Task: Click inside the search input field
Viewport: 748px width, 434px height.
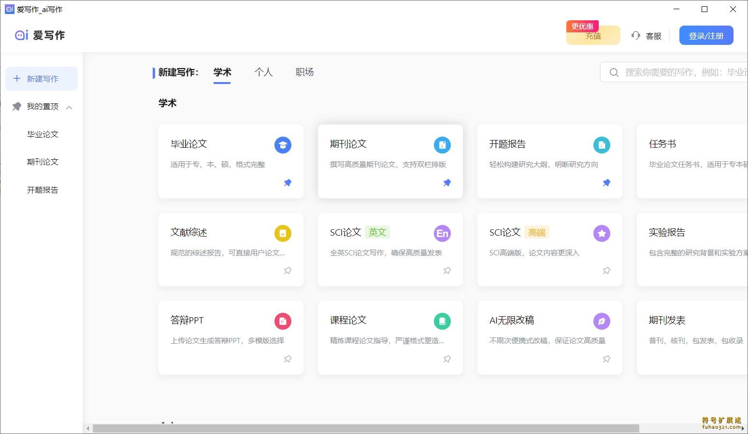Action: (x=676, y=72)
